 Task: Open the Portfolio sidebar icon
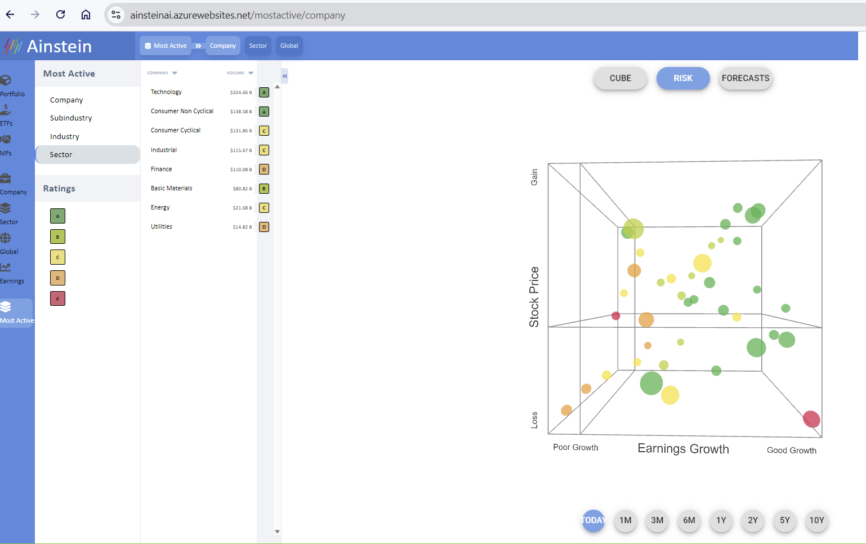[x=7, y=81]
